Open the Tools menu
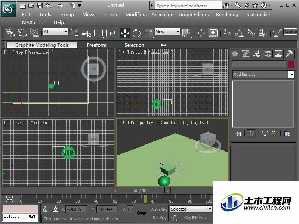Image resolution: width=299 pixels, height=224 pixels. (45, 15)
